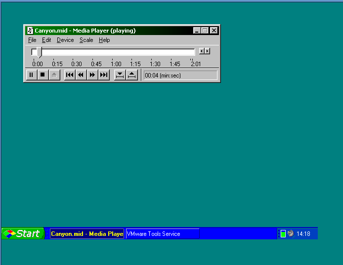Open the Start menu
The height and width of the screenshot is (265, 343).
click(23, 233)
